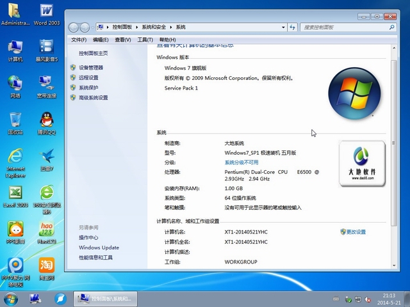
Task: Open the 计算机 desktop icon
Action: [15, 51]
